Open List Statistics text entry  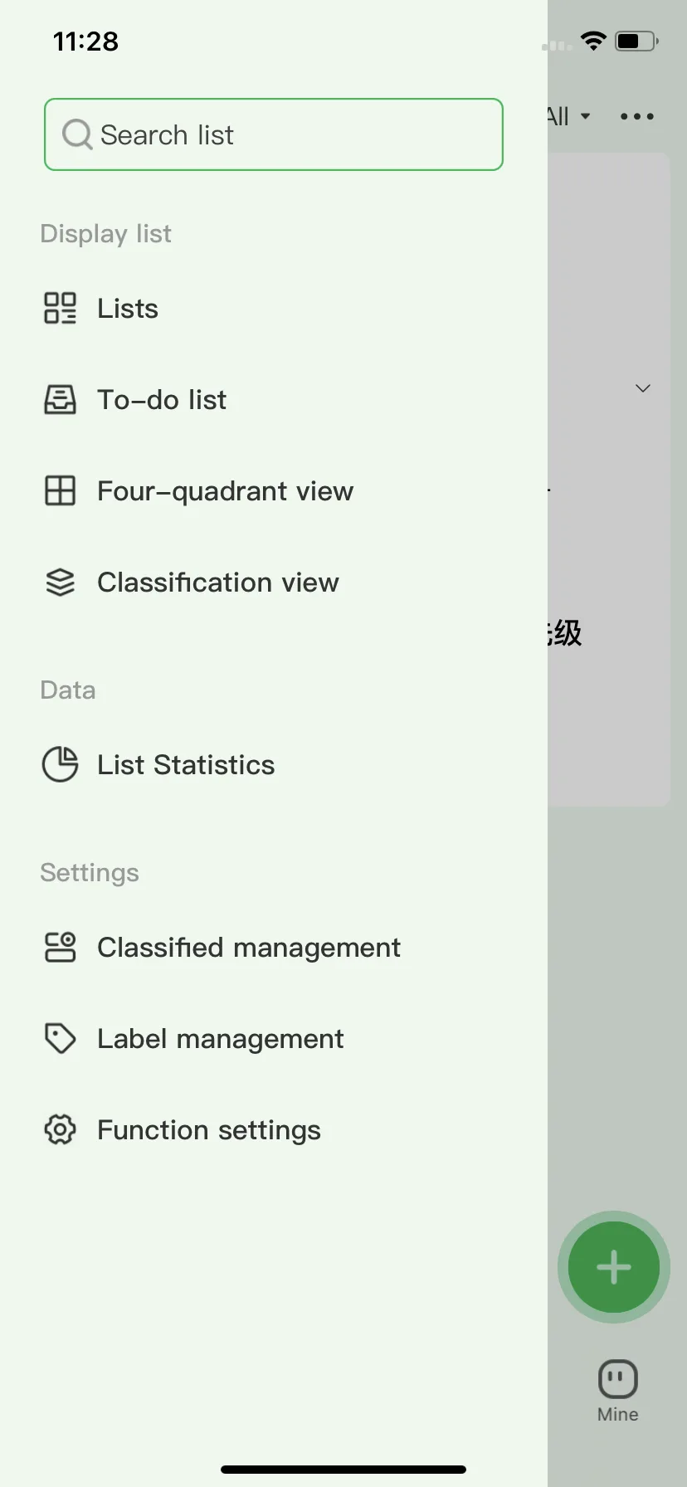click(186, 764)
